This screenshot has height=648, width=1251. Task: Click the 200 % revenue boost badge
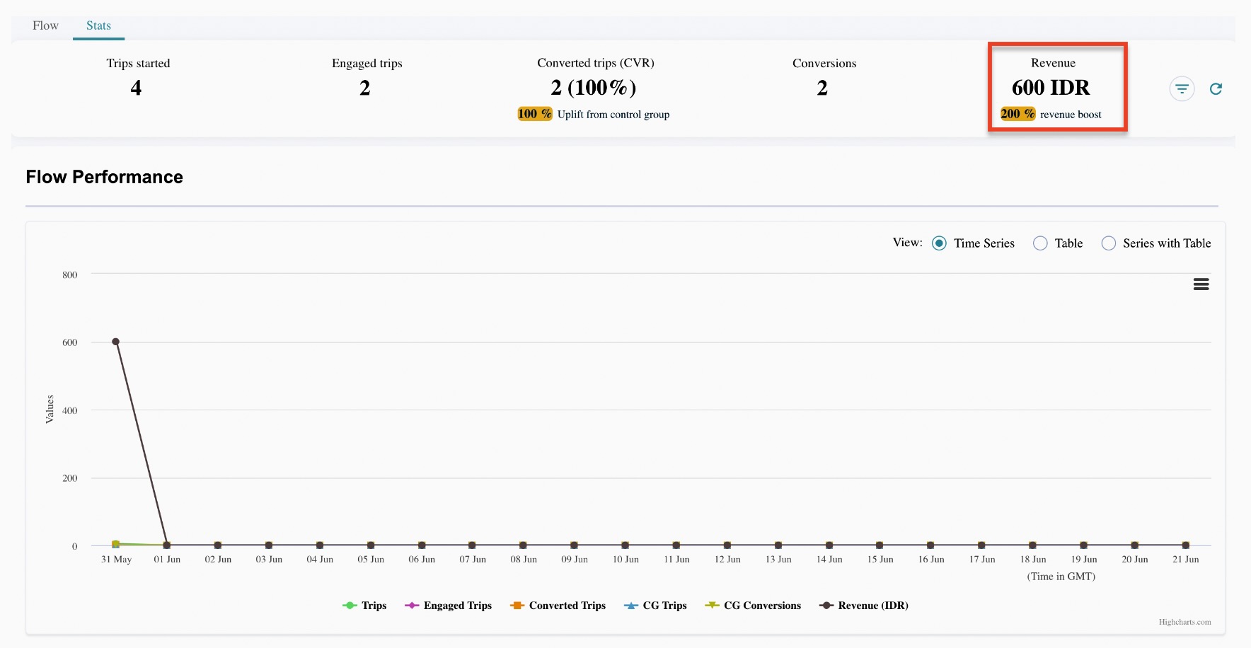(1017, 114)
